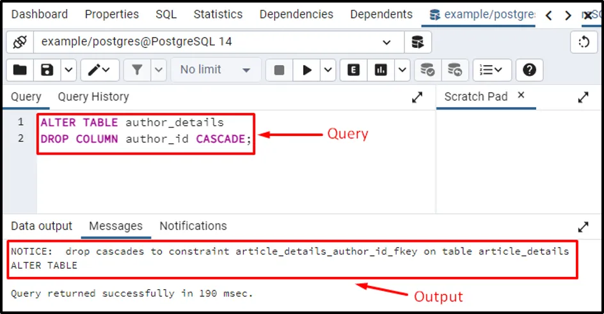604x314 pixels.
Task: Maximize the Messages output panel
Action: pos(583,227)
